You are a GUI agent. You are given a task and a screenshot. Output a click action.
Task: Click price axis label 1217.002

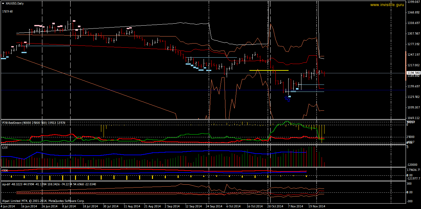(x=413, y=65)
